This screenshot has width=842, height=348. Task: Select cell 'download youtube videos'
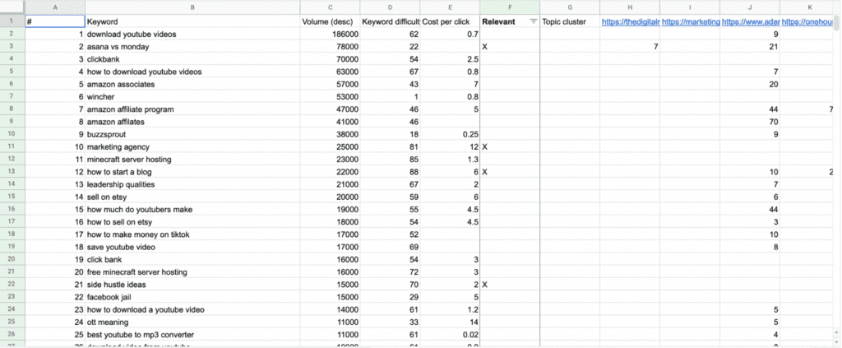click(192, 35)
